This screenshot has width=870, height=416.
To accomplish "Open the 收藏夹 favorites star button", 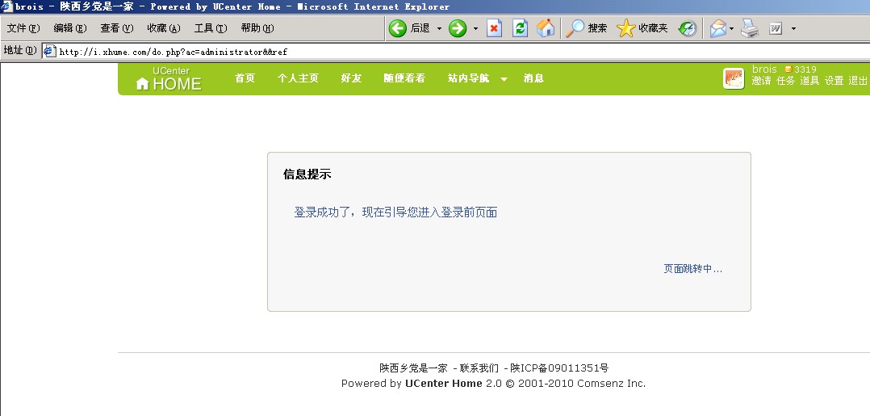I will pos(642,28).
